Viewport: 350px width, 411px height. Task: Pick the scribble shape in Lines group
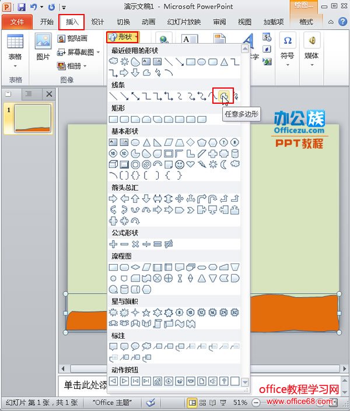click(x=235, y=96)
